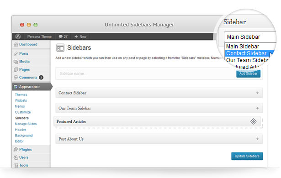281x178 pixels.
Task: Click the plus New button in admin bar
Action: 80,37
